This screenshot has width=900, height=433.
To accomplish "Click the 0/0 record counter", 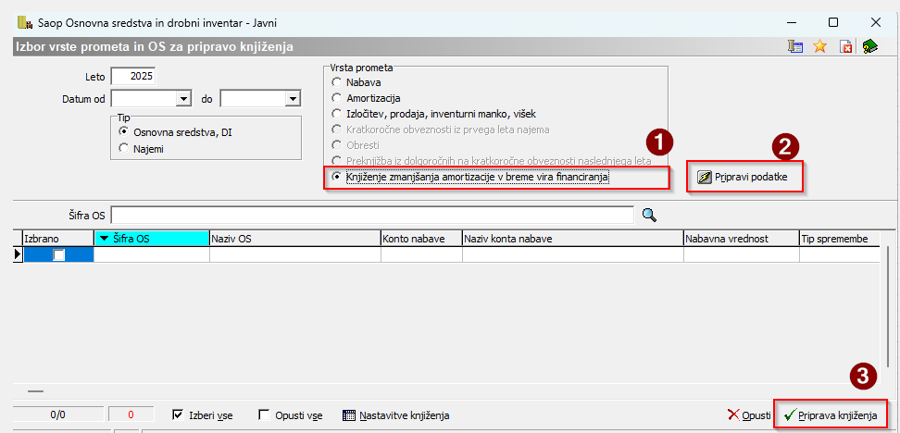I will 58,414.
